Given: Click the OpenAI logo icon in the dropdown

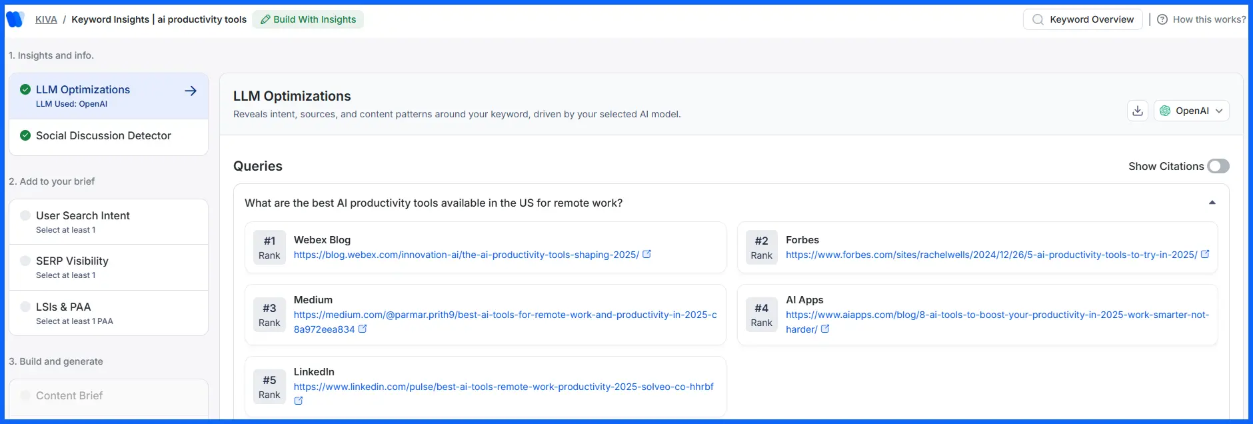Looking at the screenshot, I should click(1165, 111).
